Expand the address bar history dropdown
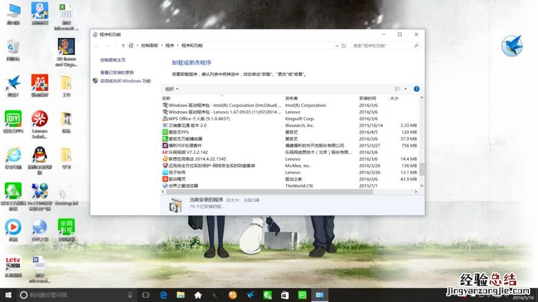 point(336,45)
